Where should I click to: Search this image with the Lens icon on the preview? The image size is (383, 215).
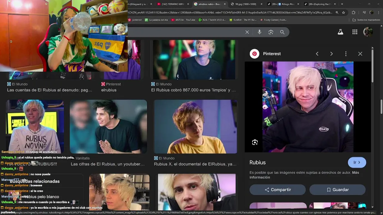click(255, 142)
